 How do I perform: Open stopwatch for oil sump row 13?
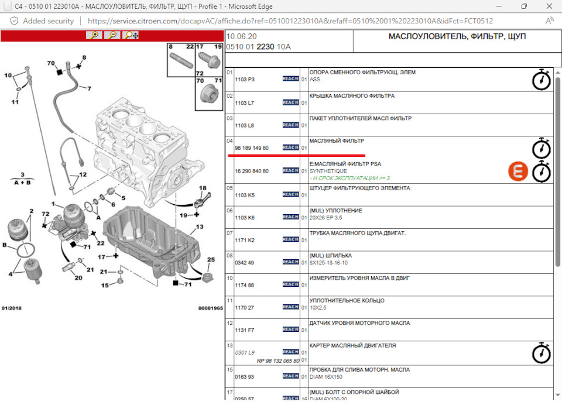tap(541, 353)
